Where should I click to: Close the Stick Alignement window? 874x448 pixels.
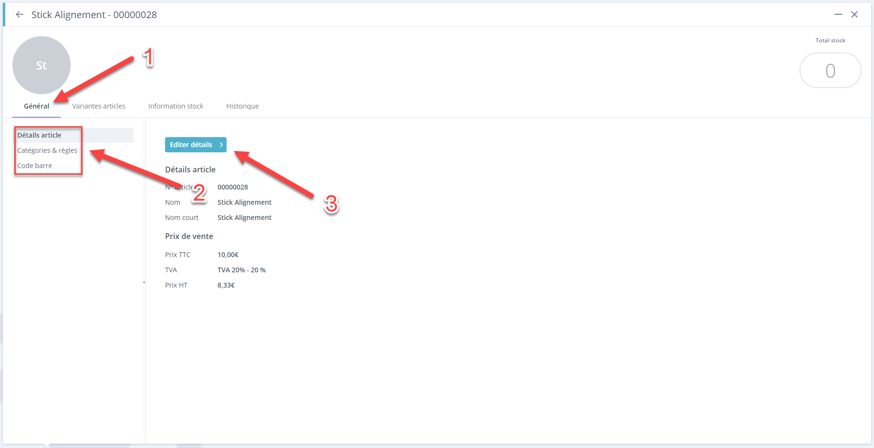coord(854,15)
